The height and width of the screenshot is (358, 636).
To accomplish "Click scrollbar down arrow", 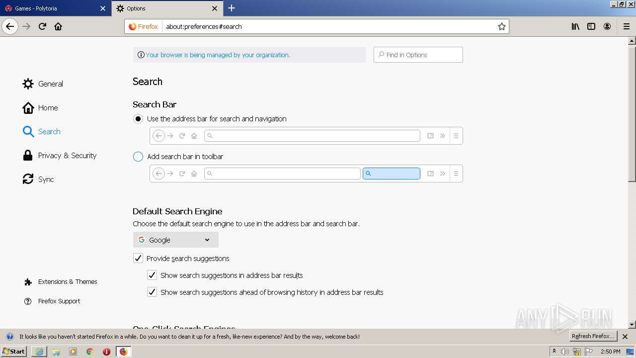I will 632,325.
